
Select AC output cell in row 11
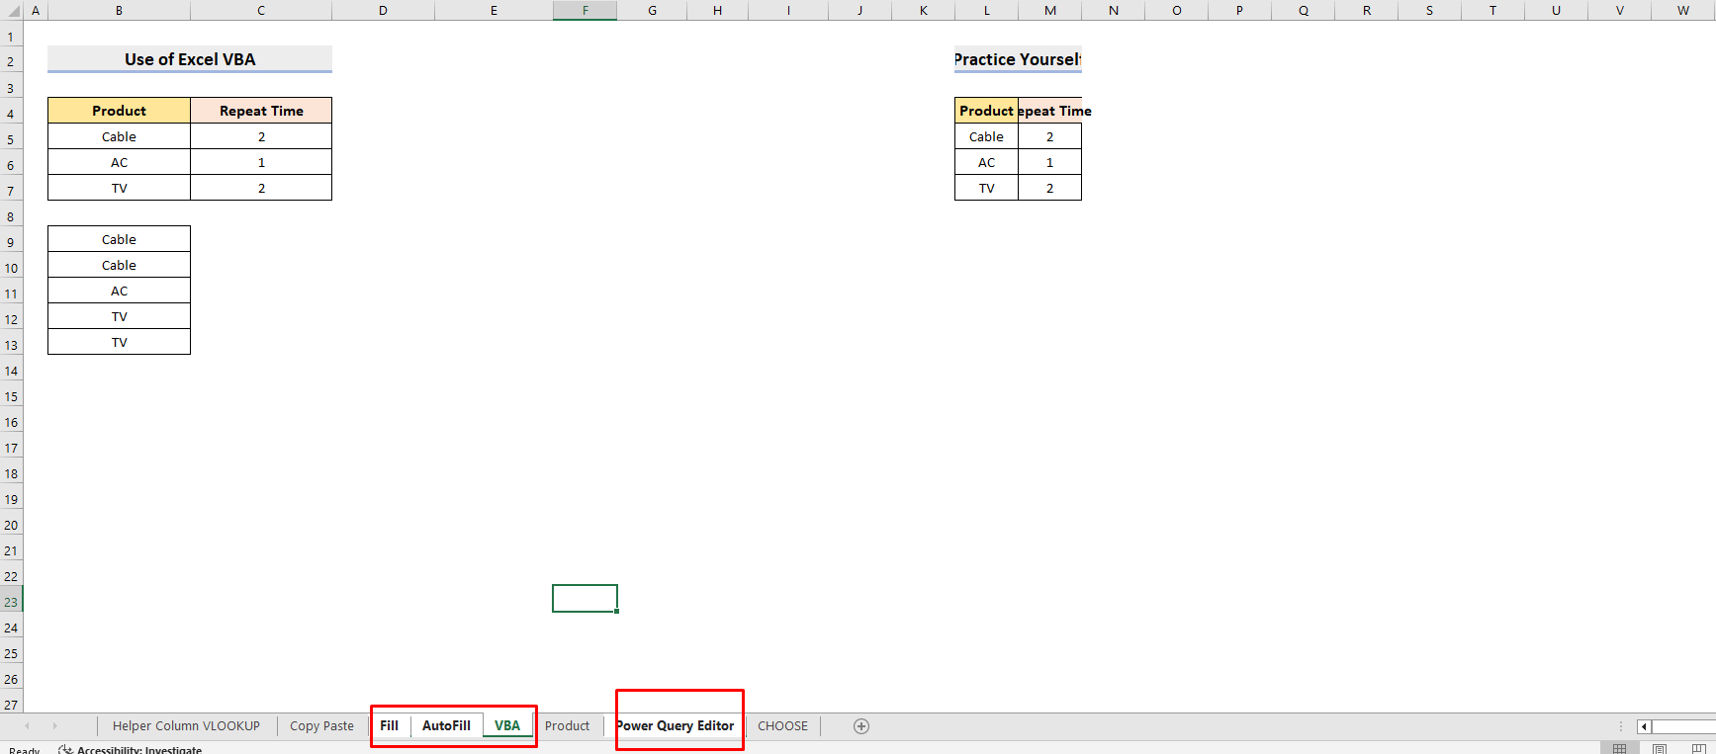click(x=119, y=291)
